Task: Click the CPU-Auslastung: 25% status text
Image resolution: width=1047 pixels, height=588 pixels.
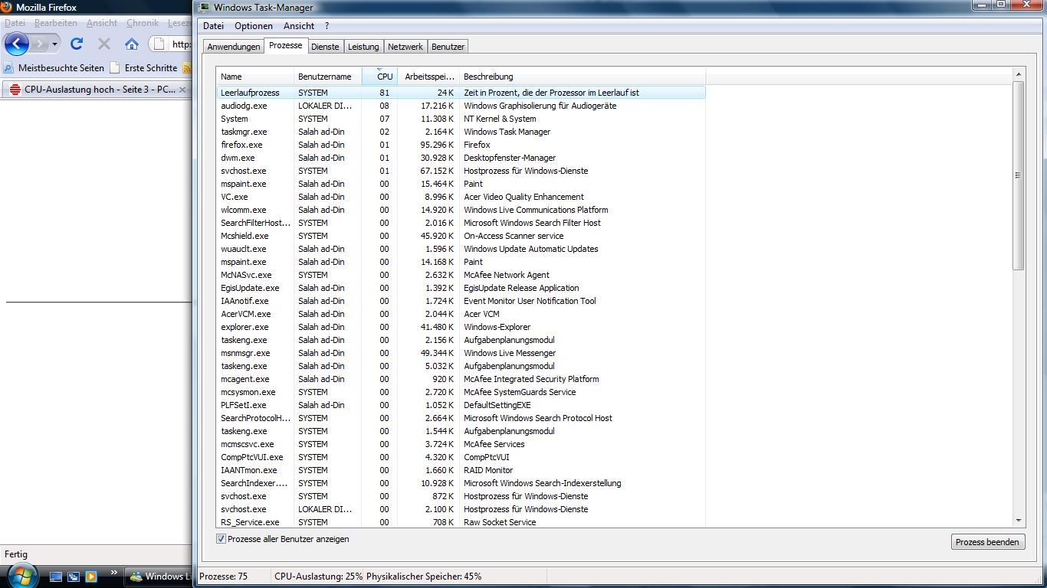Action: click(x=318, y=577)
